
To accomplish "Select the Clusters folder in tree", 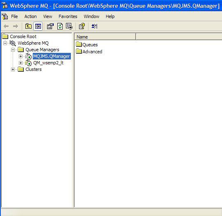I will tap(34, 69).
